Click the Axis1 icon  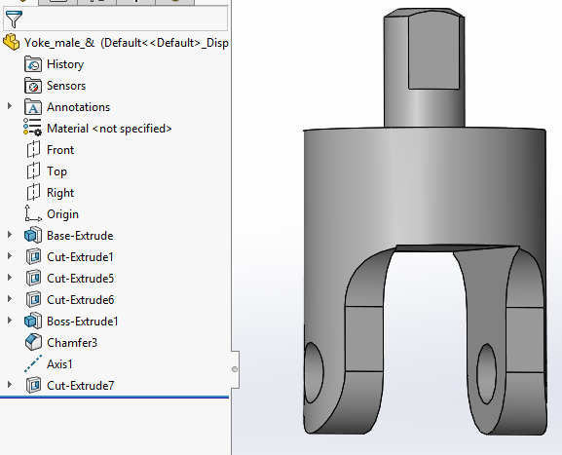[33, 363]
